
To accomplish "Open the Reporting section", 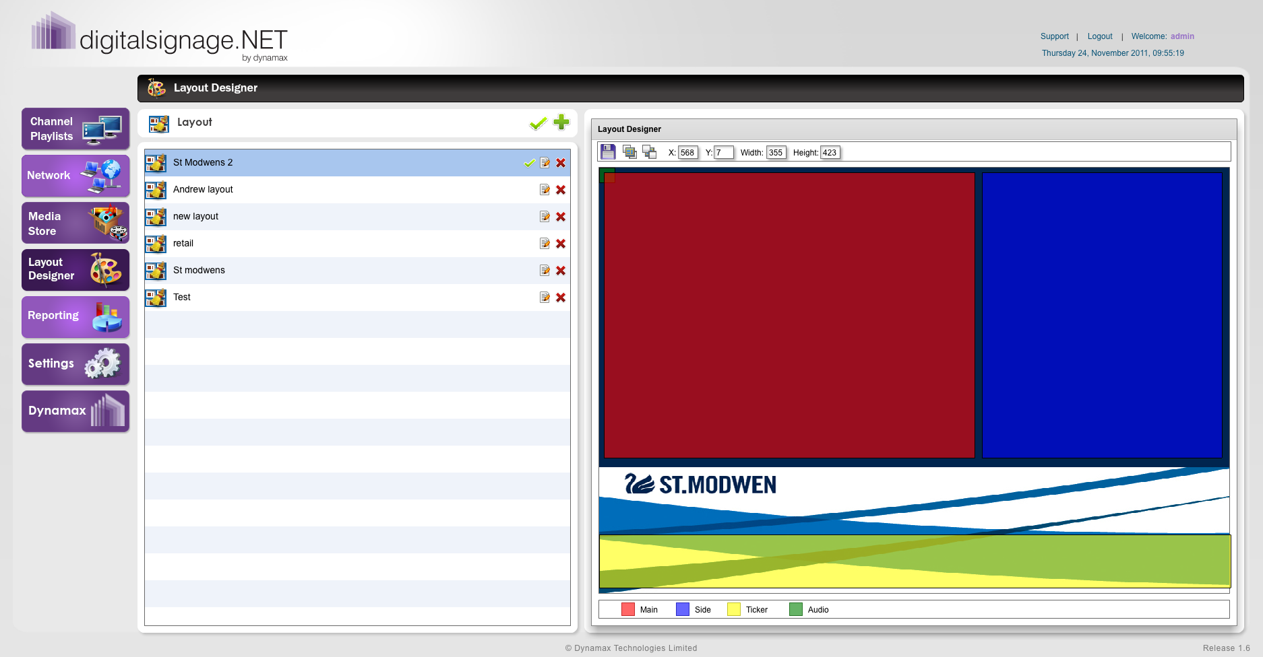I will [x=75, y=317].
